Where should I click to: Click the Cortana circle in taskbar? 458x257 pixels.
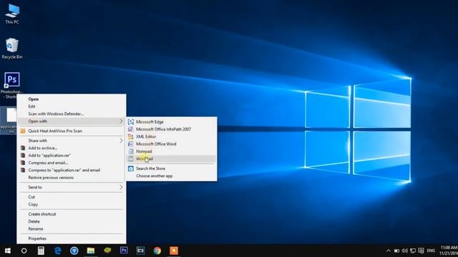pos(24,251)
